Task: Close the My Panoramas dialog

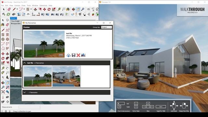Action: coord(110,23)
